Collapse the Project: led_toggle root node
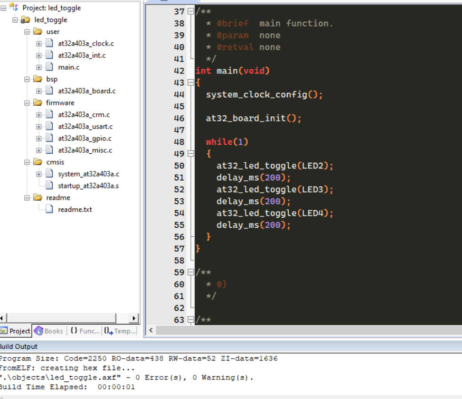The width and height of the screenshot is (462, 399). click(x=3, y=8)
